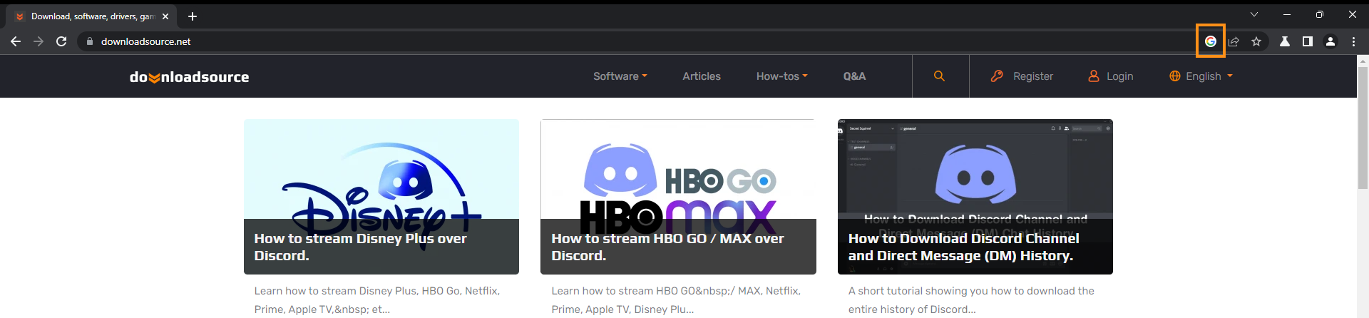Image resolution: width=1369 pixels, height=318 pixels.
Task: Go to the Q&A section
Action: click(x=854, y=76)
